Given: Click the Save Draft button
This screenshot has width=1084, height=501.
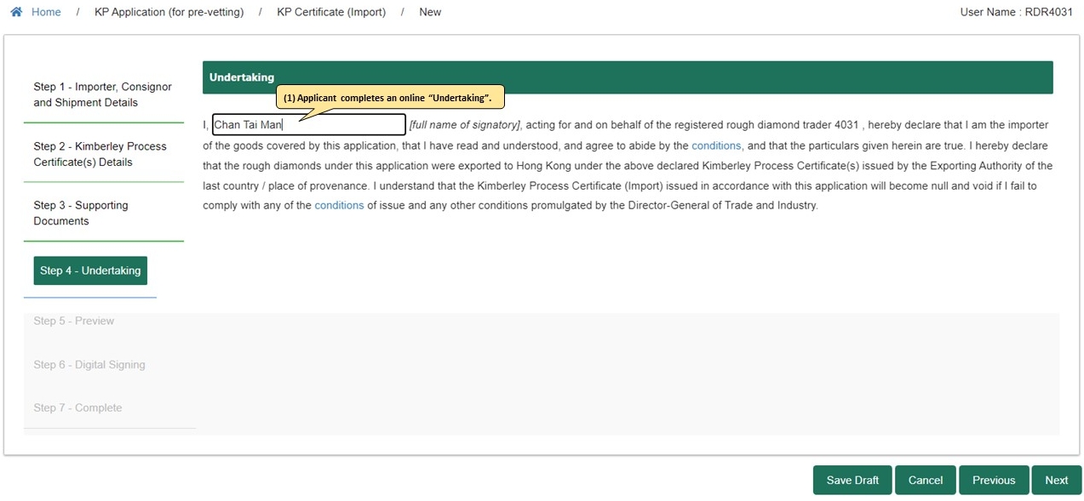Looking at the screenshot, I should pos(852,480).
